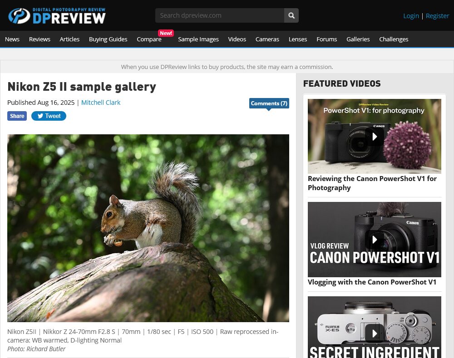The width and height of the screenshot is (454, 358).
Task: Open the squirrel sample photo
Action: tap(148, 228)
